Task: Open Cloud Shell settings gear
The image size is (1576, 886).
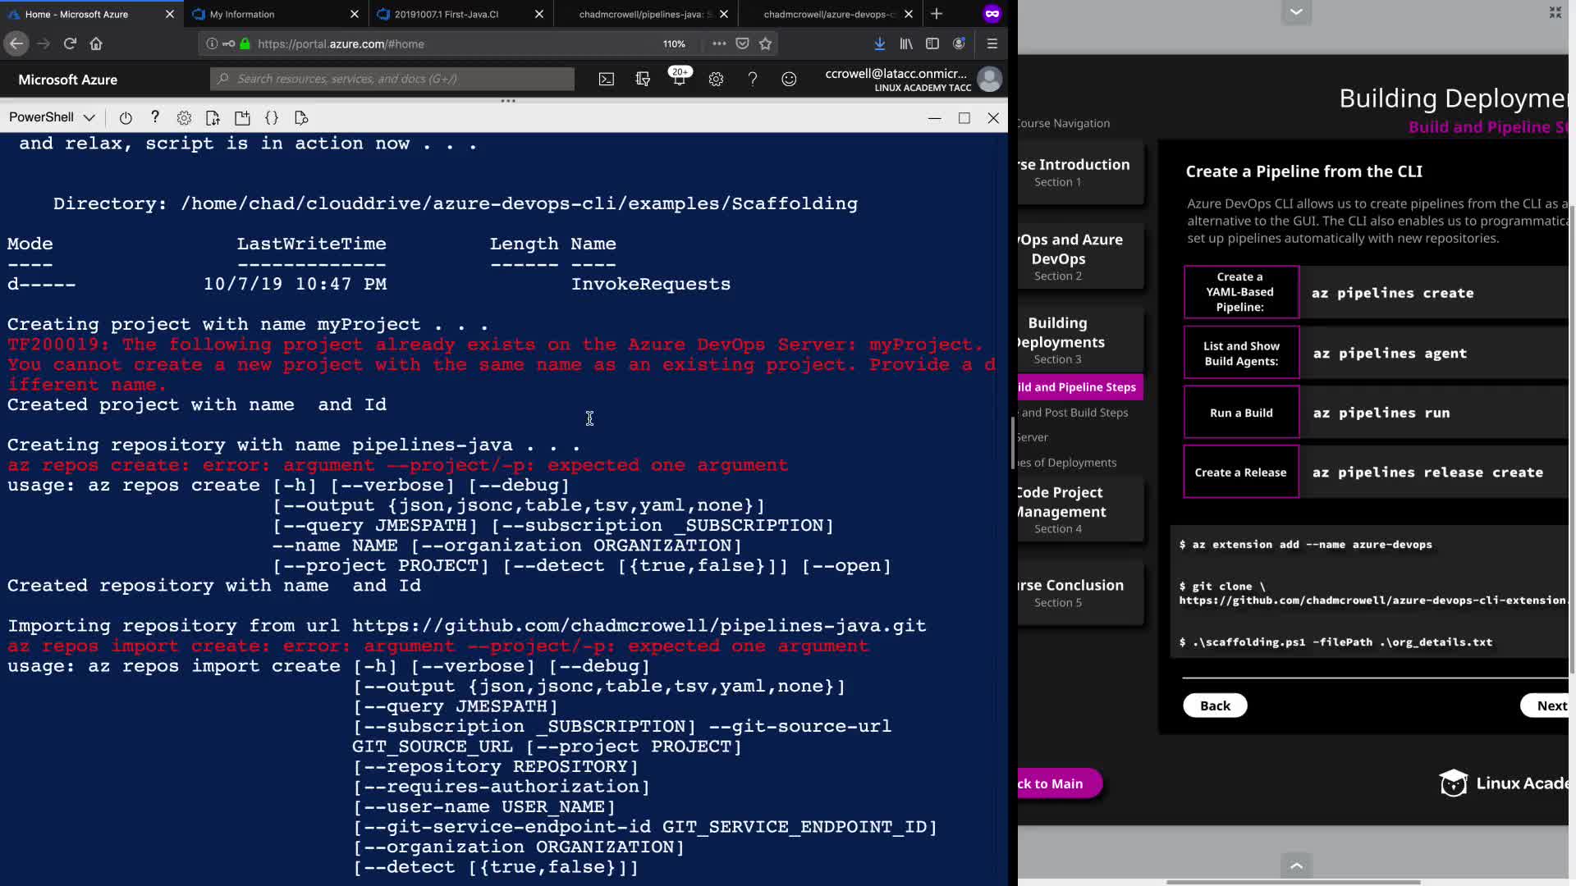Action: [184, 118]
